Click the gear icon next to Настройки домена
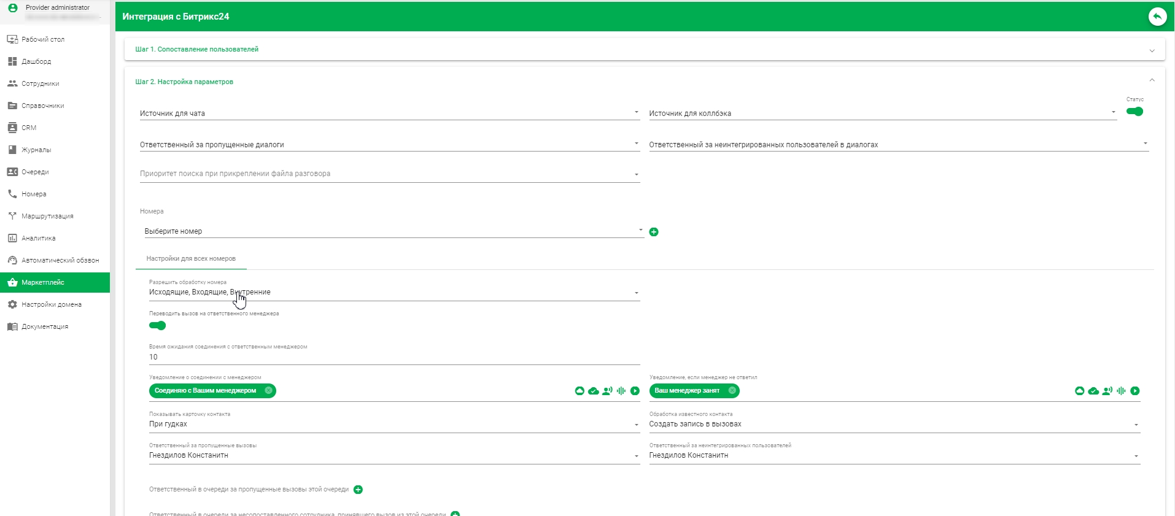The image size is (1175, 516). click(x=12, y=304)
